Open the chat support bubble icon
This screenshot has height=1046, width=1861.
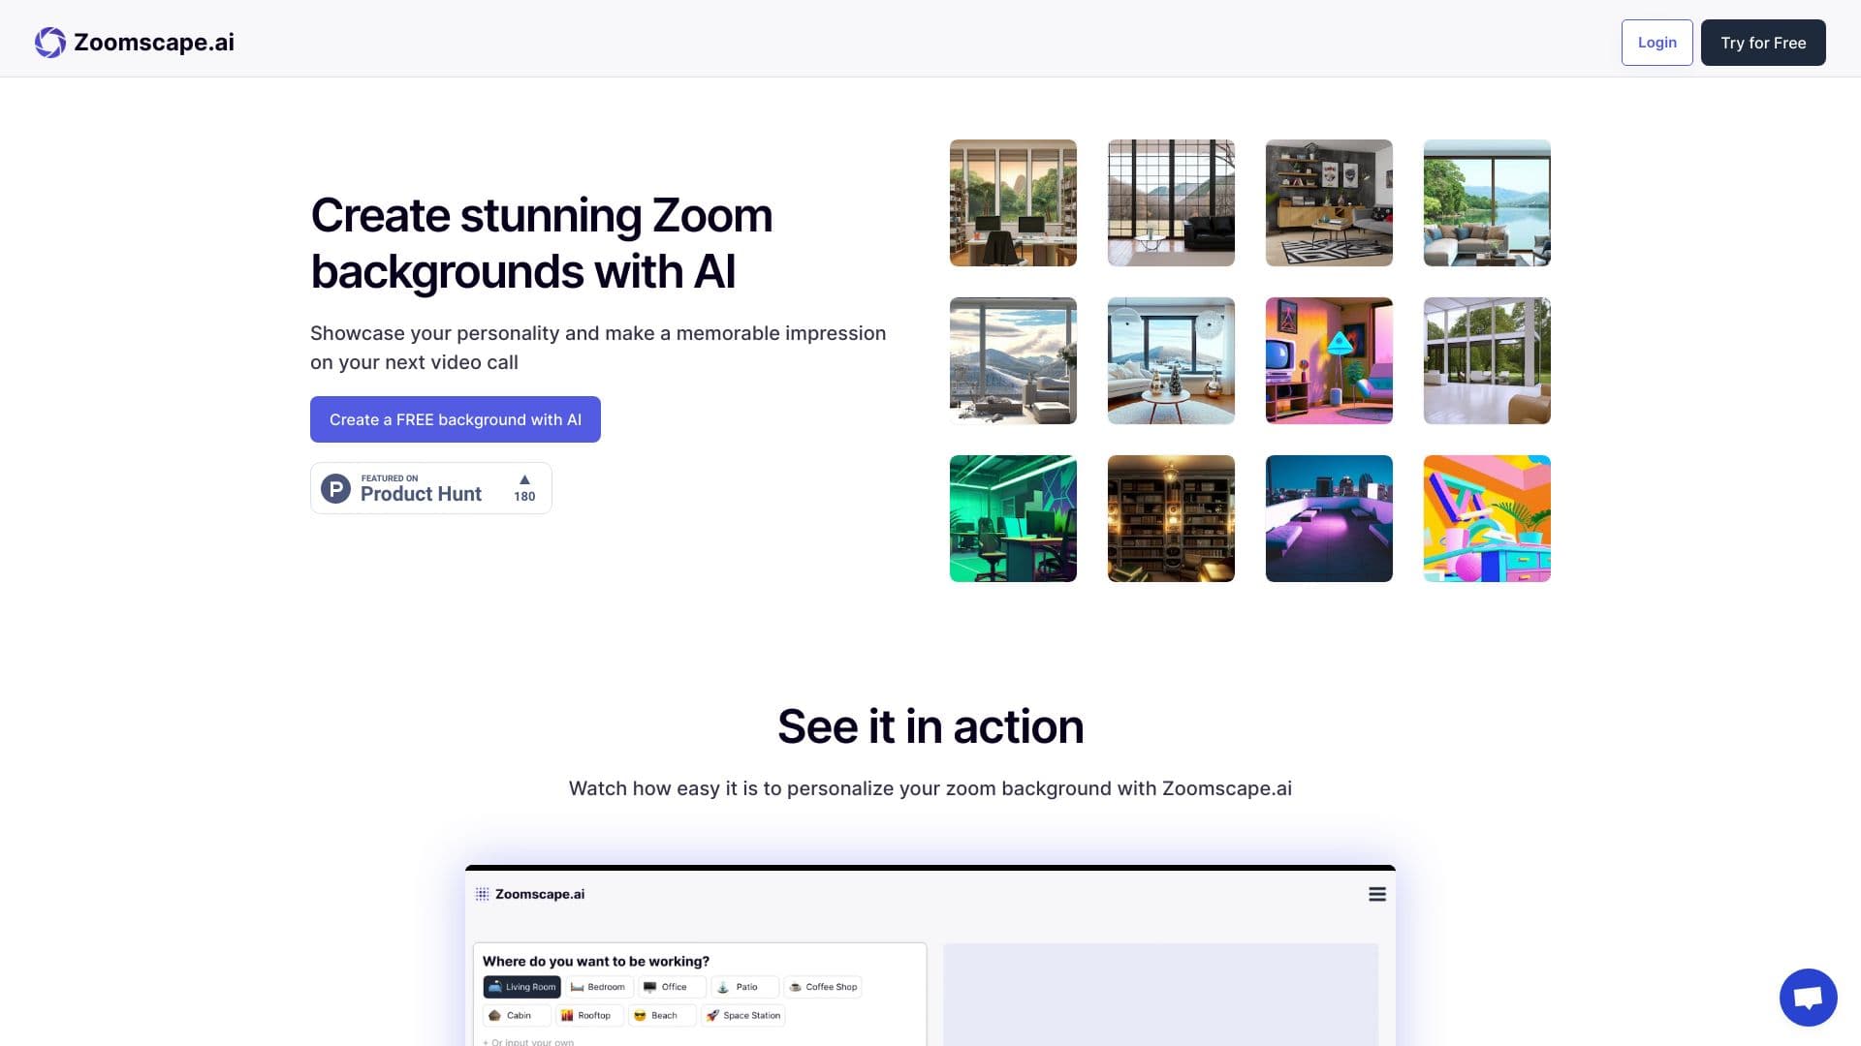click(x=1808, y=998)
